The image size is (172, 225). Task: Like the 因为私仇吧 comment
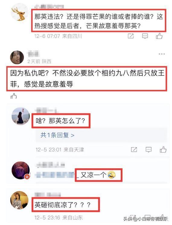coord(14,96)
